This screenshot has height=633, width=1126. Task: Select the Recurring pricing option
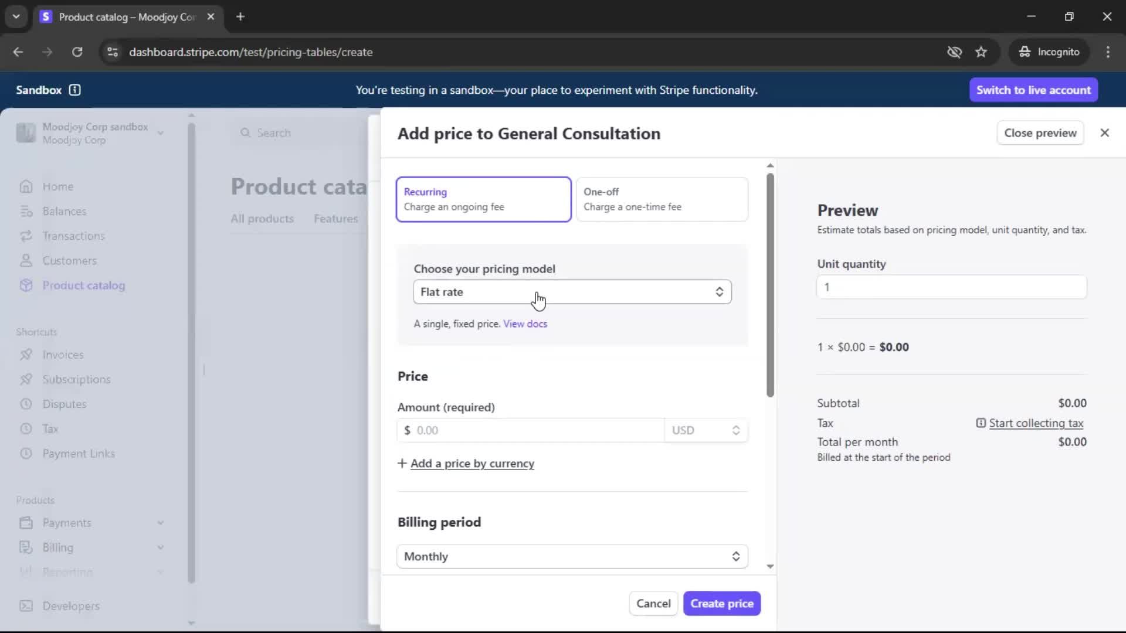(x=483, y=199)
